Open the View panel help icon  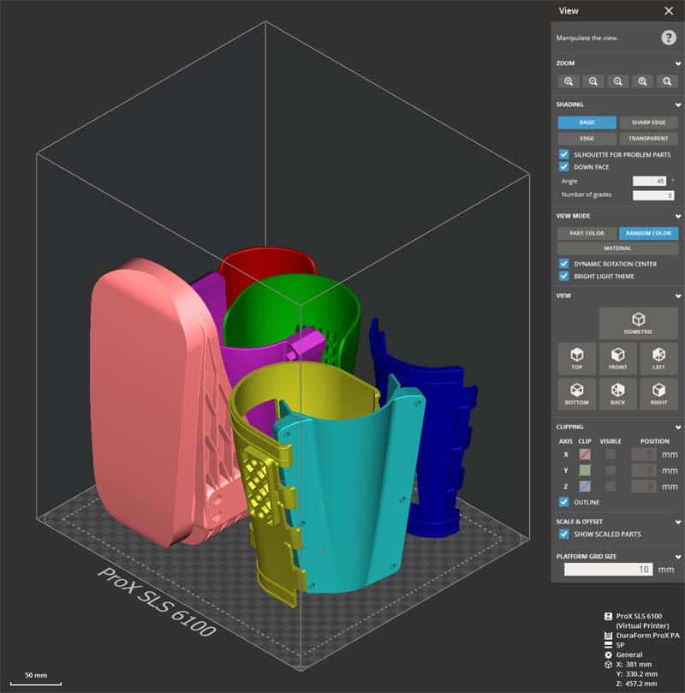coord(667,36)
